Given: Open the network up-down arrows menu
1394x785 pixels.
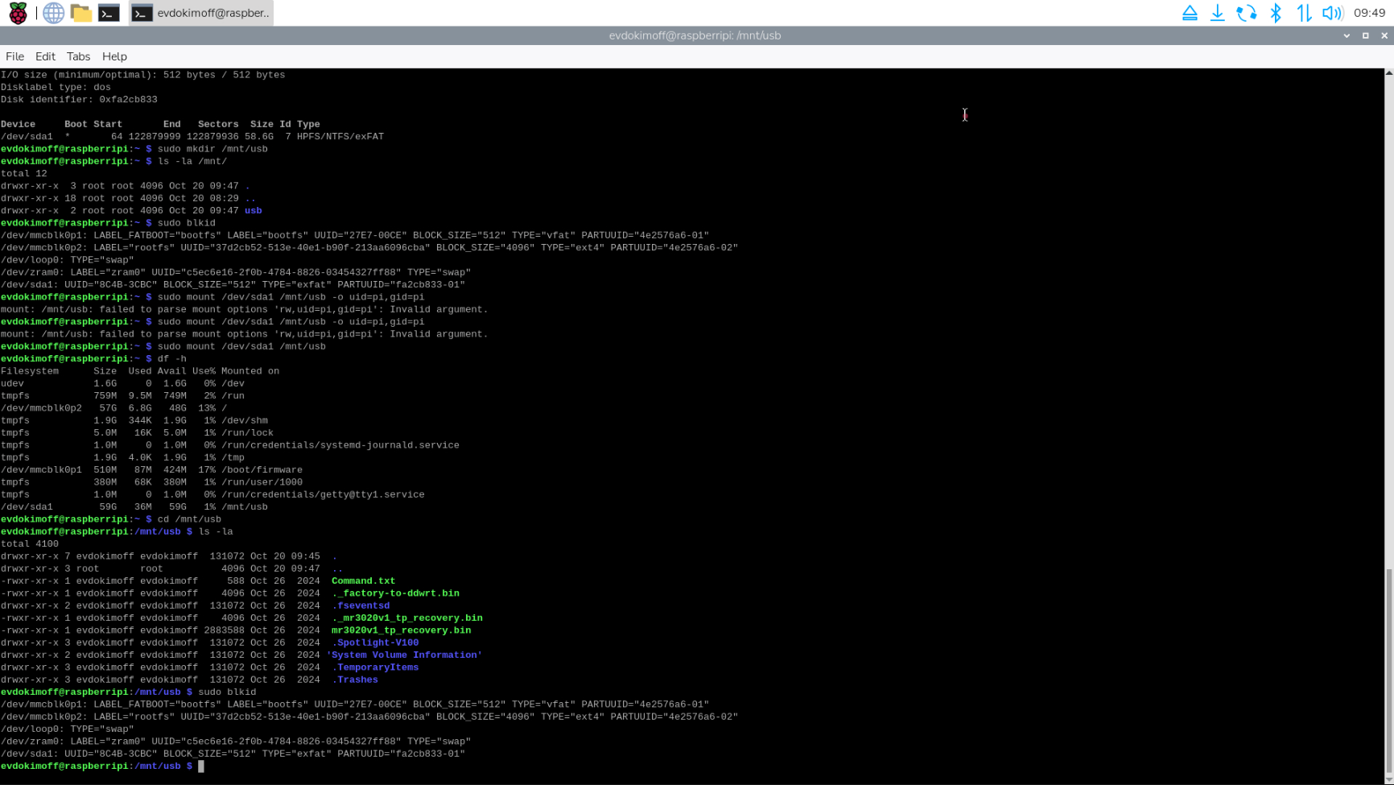Looking at the screenshot, I should point(1304,13).
